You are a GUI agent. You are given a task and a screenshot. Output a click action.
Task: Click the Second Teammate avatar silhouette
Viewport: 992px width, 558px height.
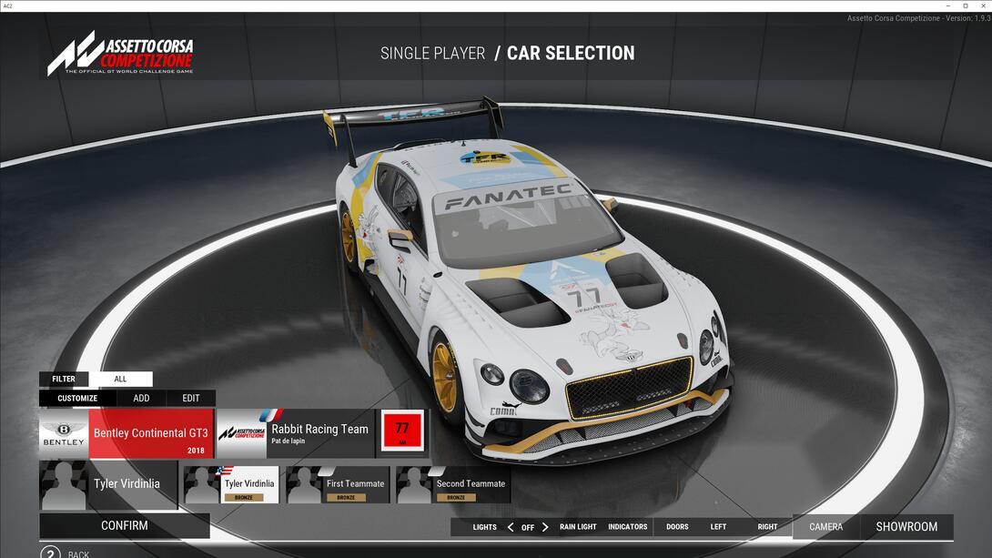click(x=414, y=485)
